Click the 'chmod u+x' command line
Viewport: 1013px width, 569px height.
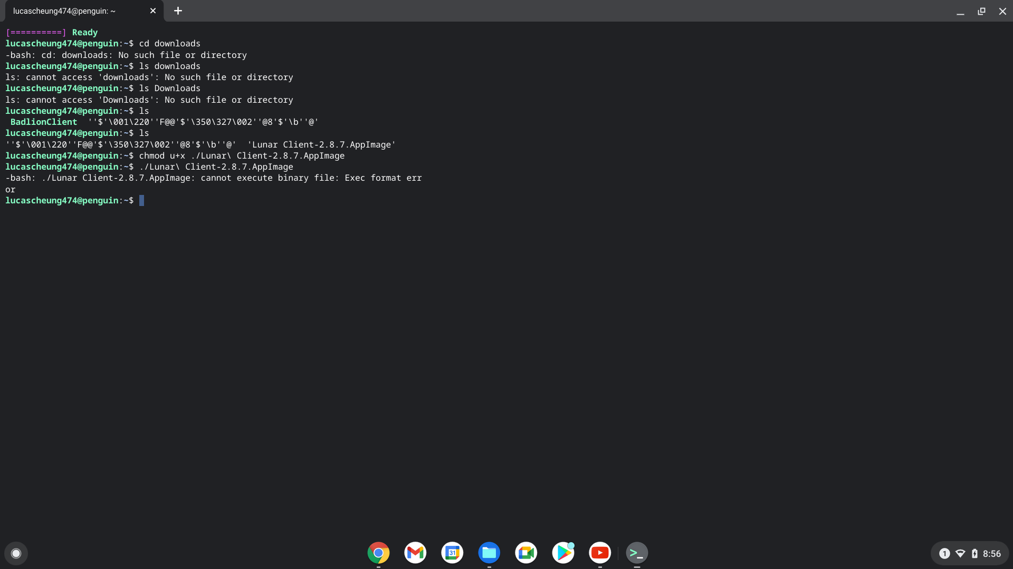[x=242, y=156]
